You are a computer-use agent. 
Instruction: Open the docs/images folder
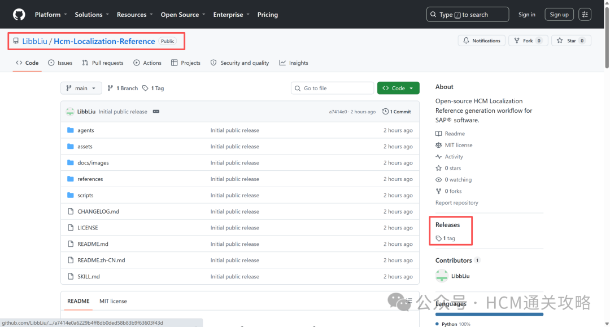pyautogui.click(x=93, y=163)
